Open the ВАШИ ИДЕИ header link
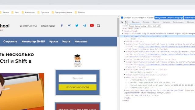The image size is (195, 110). point(48,26)
